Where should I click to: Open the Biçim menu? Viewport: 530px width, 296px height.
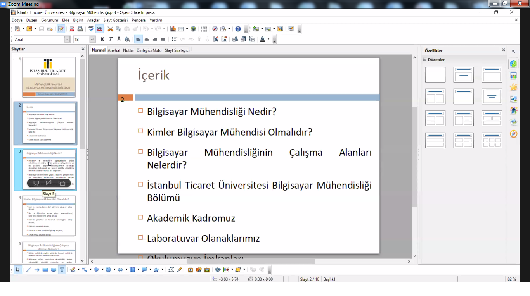(78, 20)
